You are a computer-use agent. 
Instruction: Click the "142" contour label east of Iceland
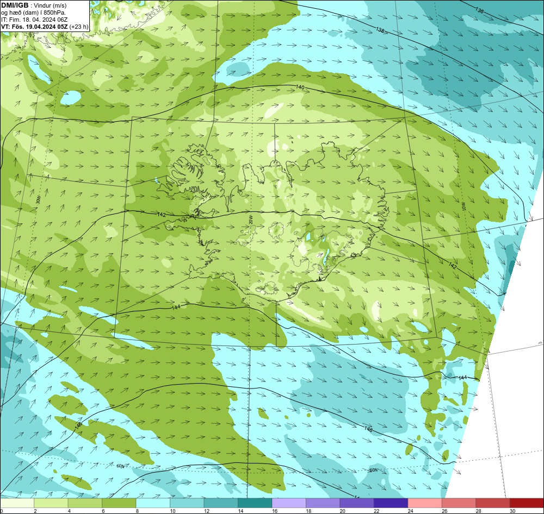point(453,266)
